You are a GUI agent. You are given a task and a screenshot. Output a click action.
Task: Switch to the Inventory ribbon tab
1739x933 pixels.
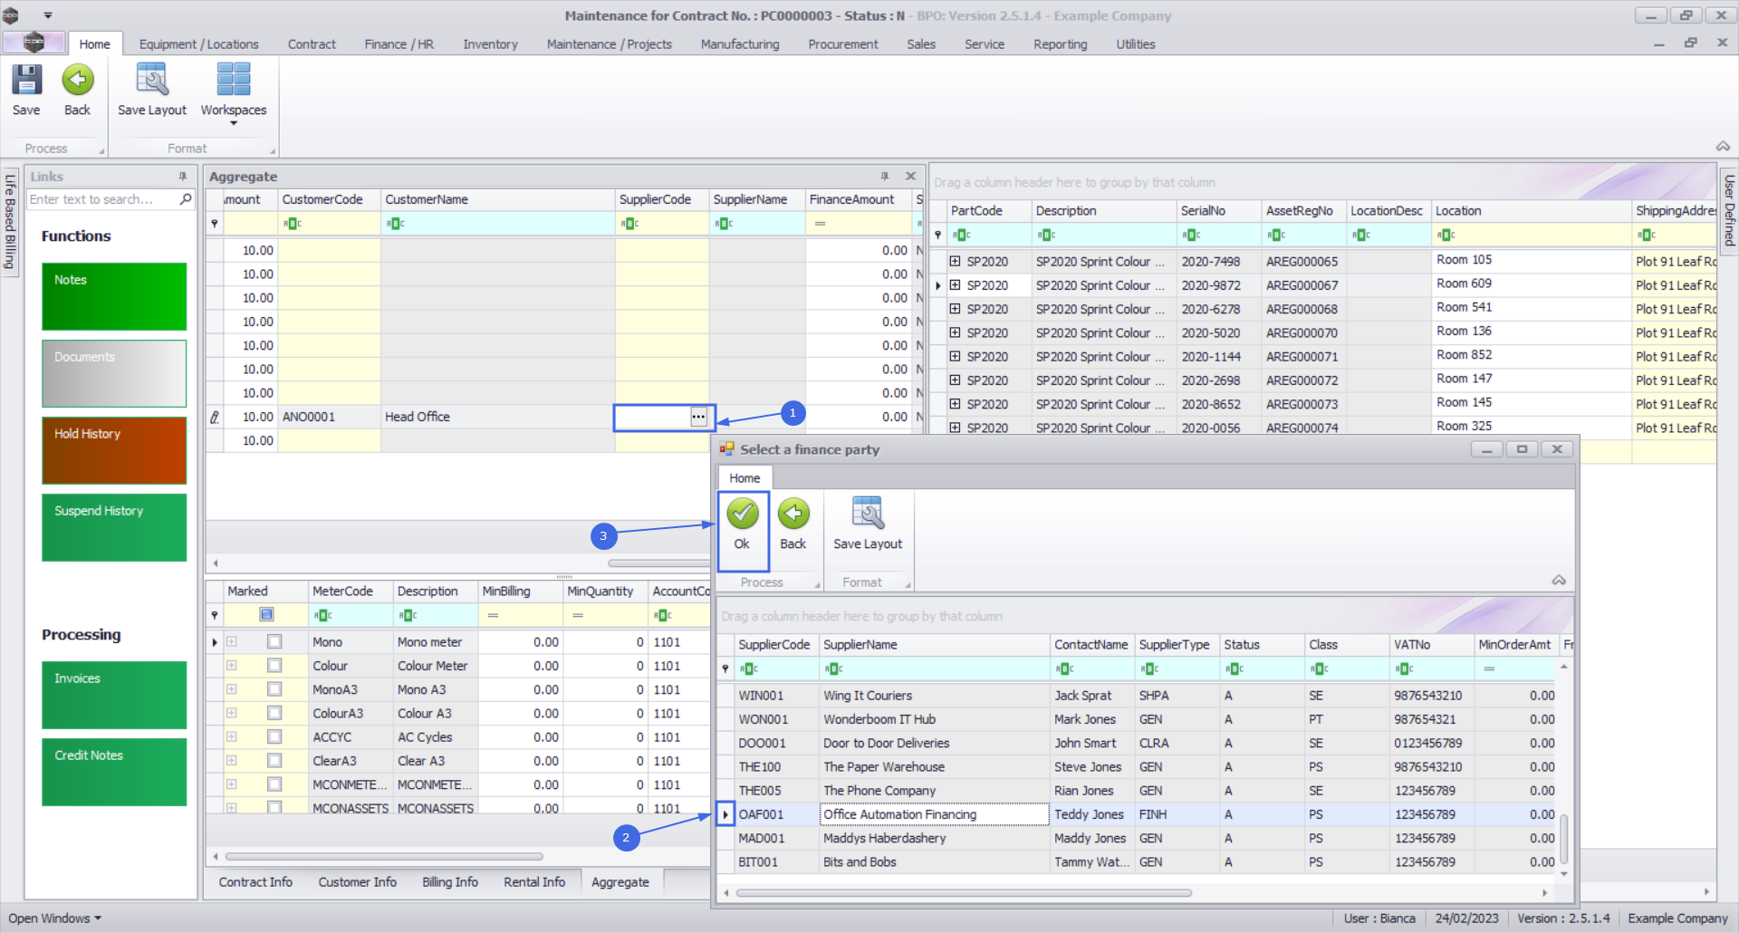[x=490, y=43]
